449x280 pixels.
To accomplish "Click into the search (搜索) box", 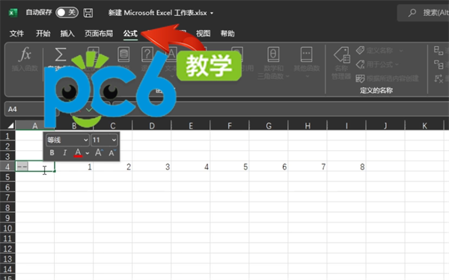I will click(424, 13).
